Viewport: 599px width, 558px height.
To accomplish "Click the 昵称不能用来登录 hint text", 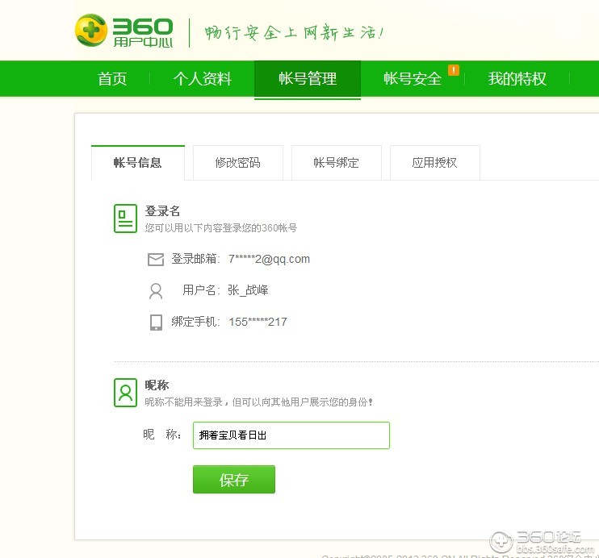I will click(x=258, y=402).
